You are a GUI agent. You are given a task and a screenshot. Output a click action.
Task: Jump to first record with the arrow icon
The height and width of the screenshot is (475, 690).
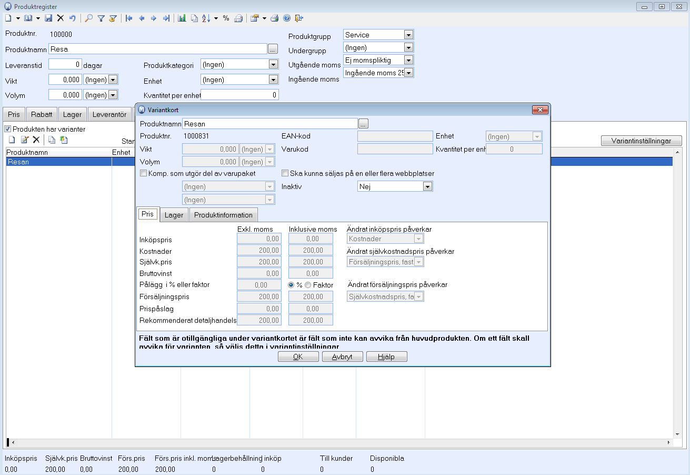click(129, 18)
